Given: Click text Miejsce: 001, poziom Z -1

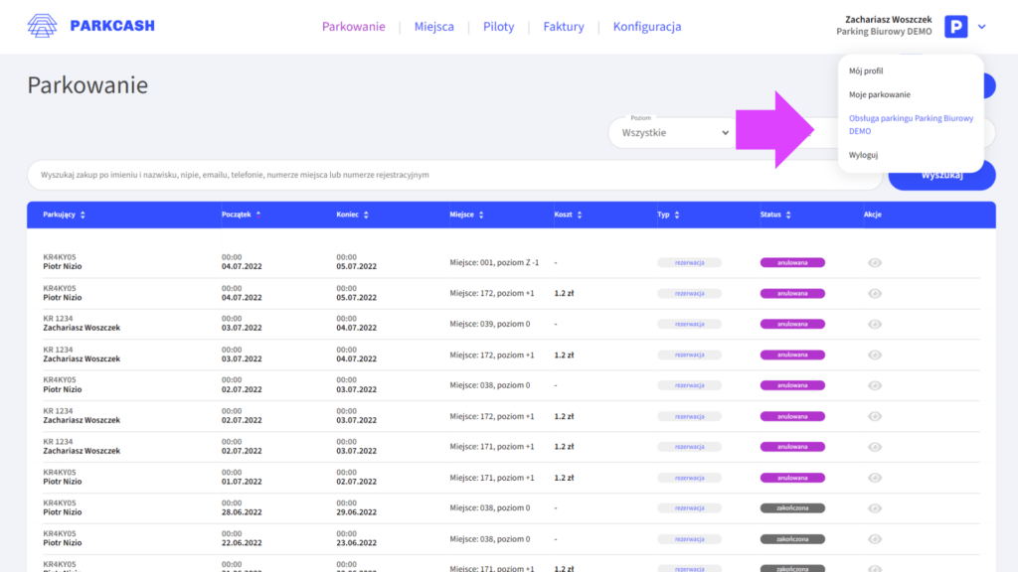Looking at the screenshot, I should (x=494, y=262).
